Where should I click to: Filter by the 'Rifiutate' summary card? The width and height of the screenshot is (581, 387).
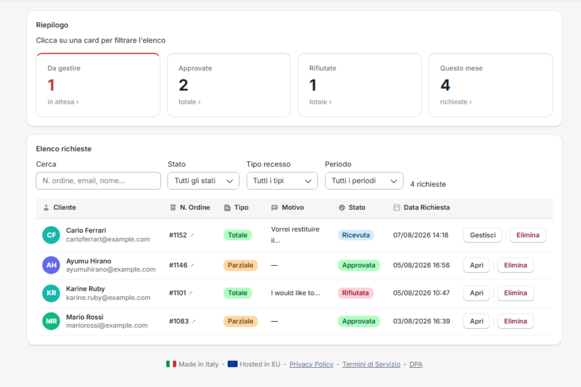(x=360, y=85)
